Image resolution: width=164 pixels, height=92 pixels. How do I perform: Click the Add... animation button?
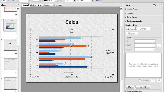pyautogui.click(x=130, y=29)
